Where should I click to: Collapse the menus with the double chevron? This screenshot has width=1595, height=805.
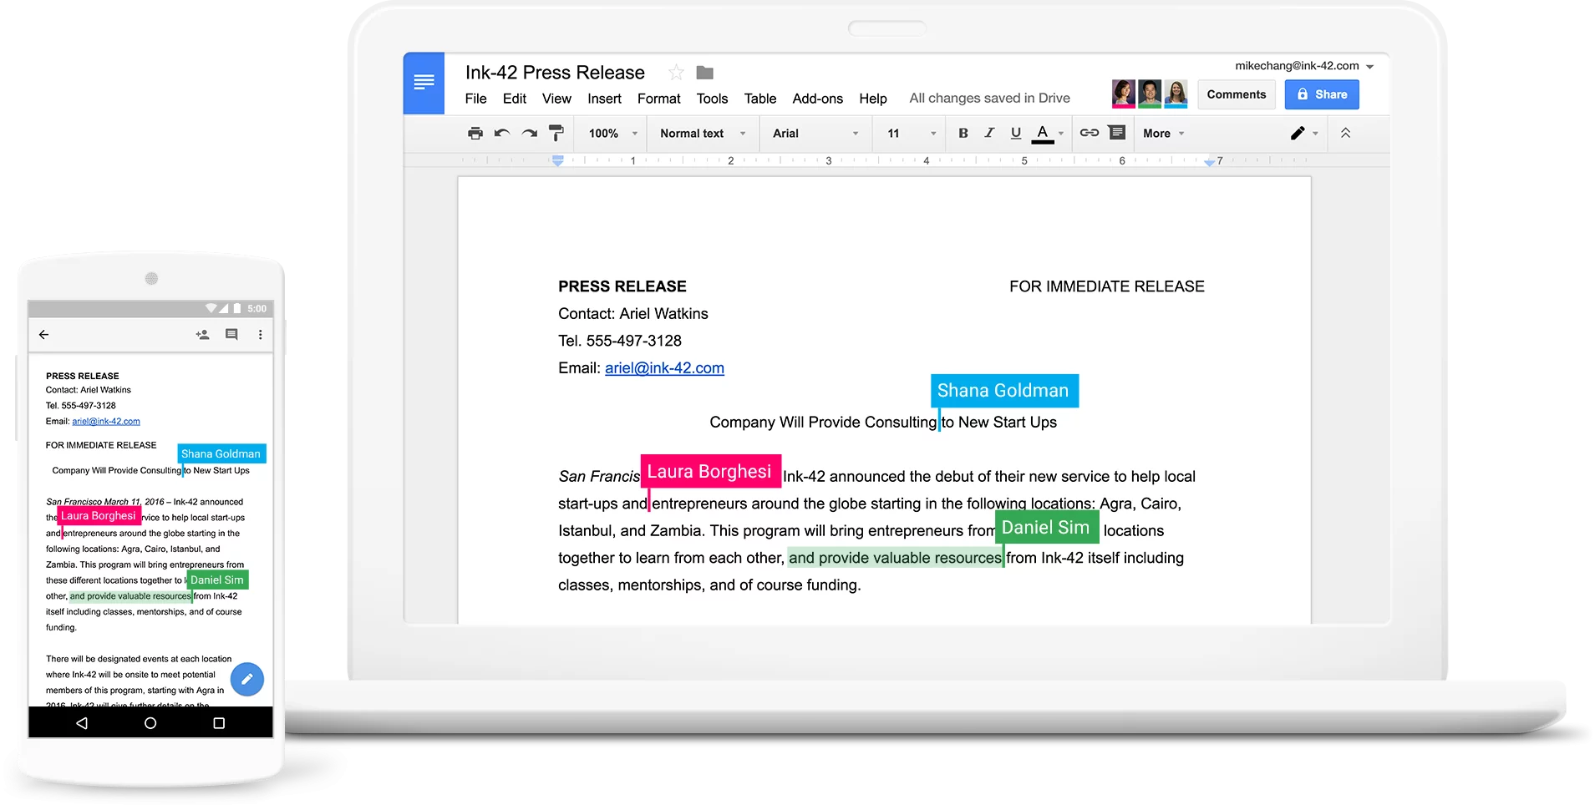[x=1345, y=133]
